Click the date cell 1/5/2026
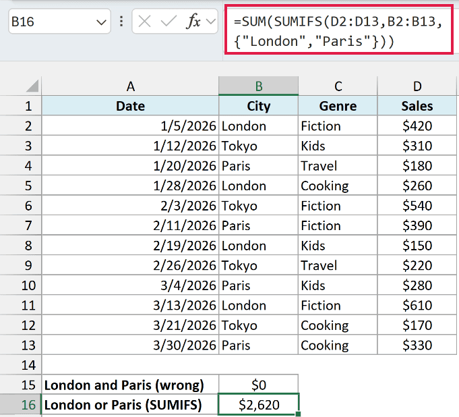Screen dimensions: 459x417 (130, 126)
